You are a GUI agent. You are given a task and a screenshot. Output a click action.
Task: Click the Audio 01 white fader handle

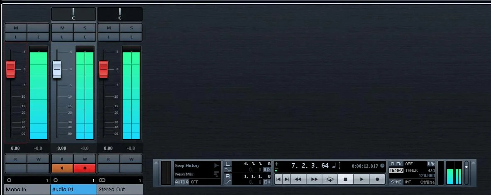(x=57, y=70)
